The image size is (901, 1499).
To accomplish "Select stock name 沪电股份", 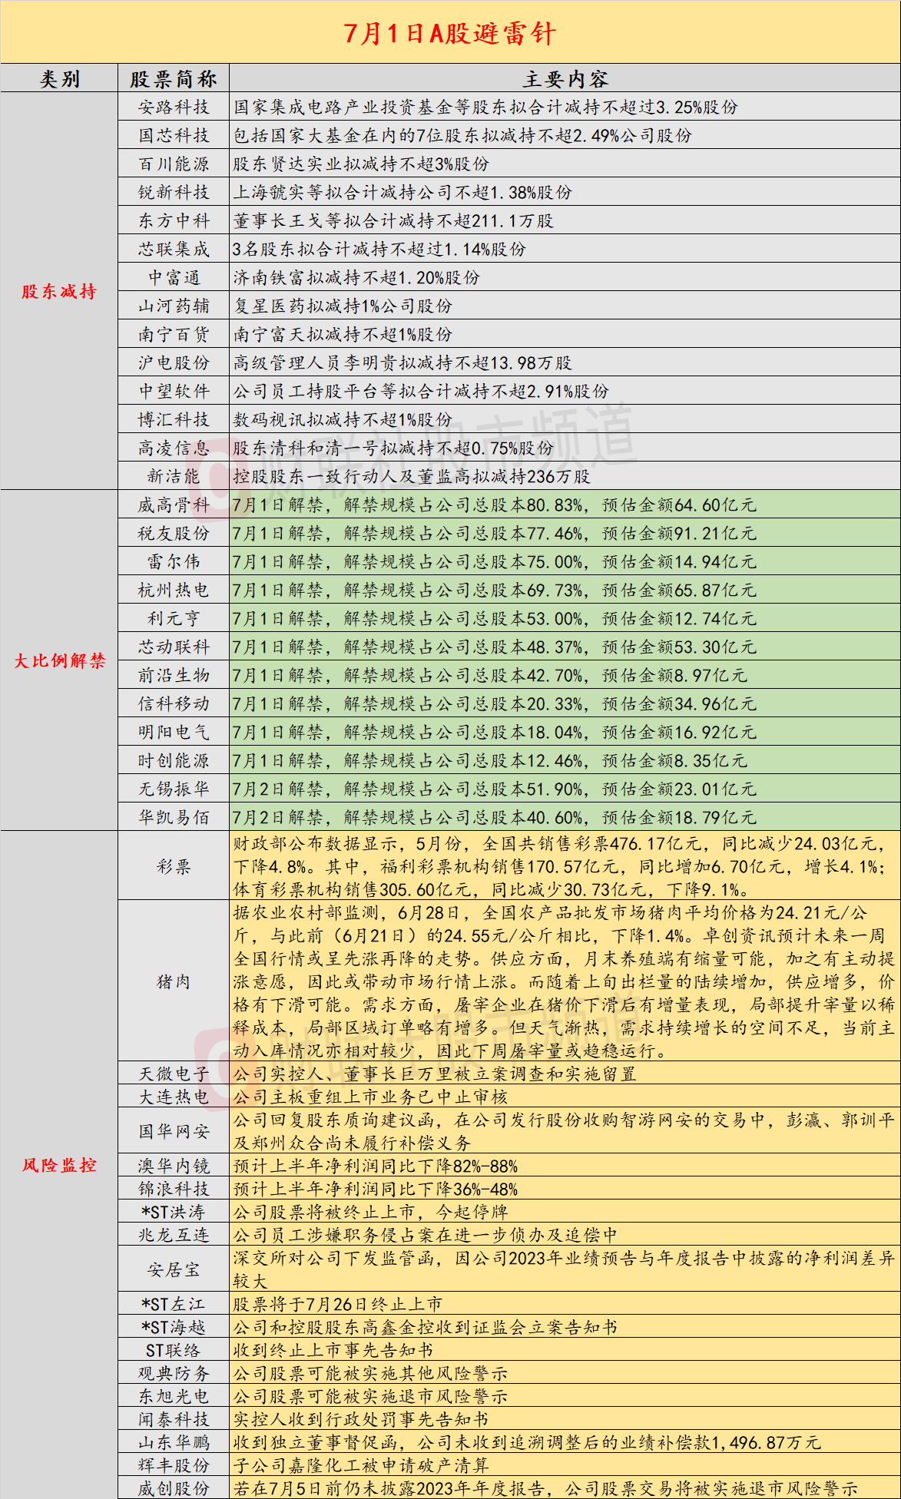I will point(174,363).
